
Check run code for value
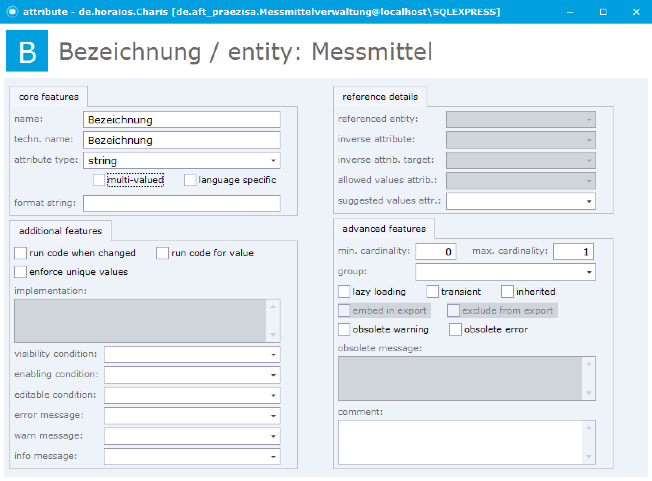tap(163, 253)
